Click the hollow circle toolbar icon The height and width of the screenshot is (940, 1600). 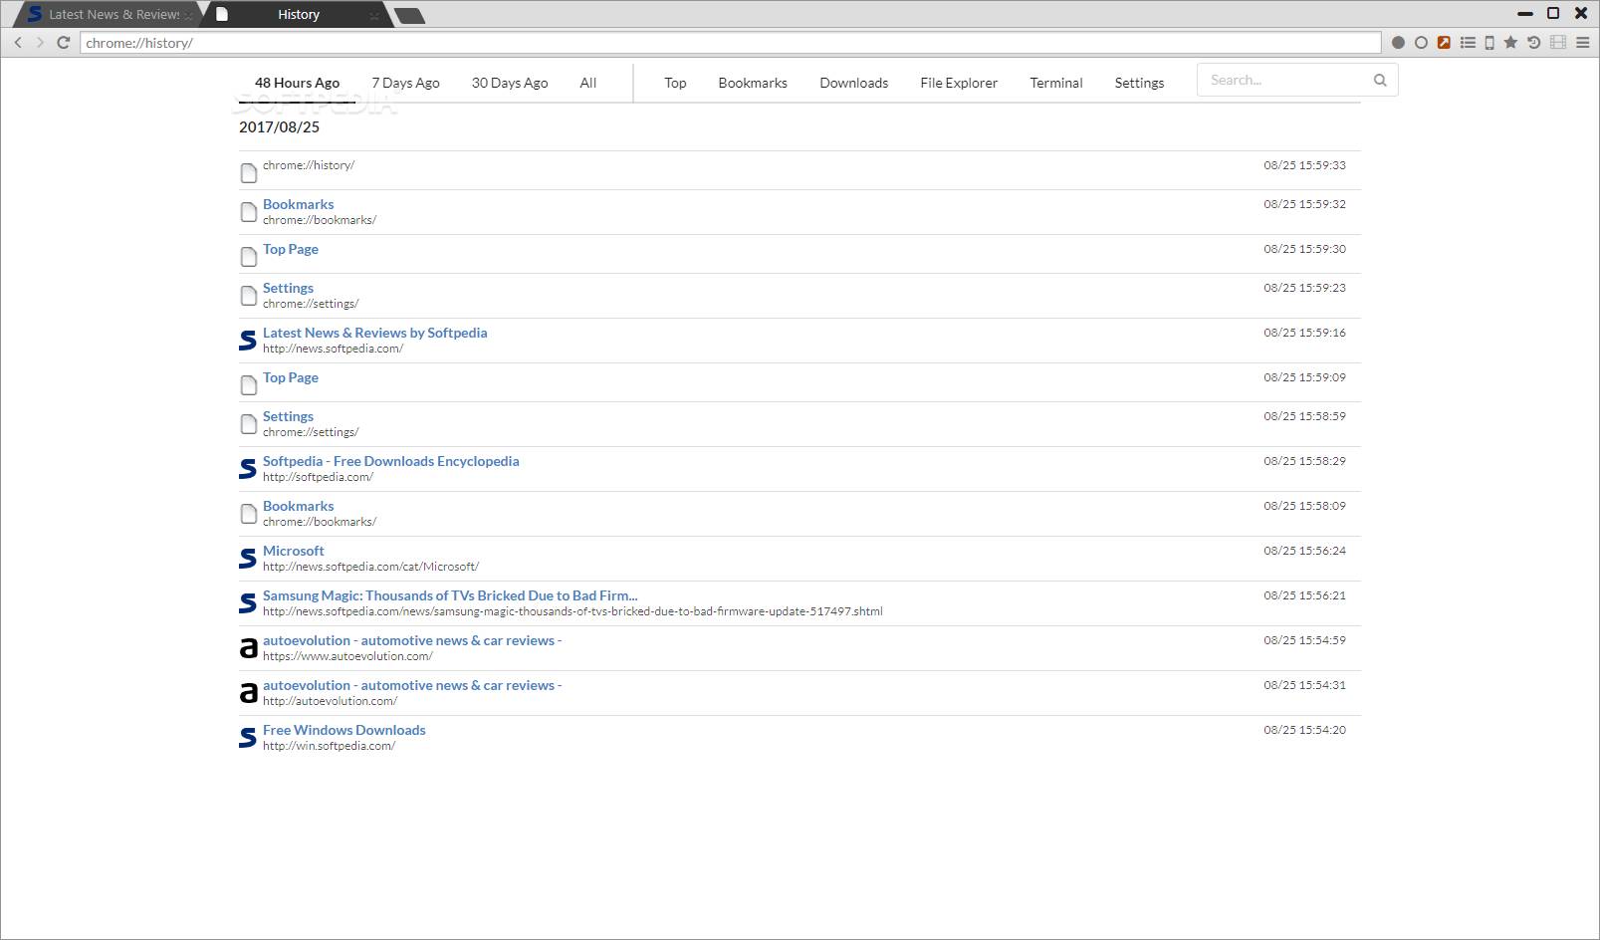(1421, 43)
